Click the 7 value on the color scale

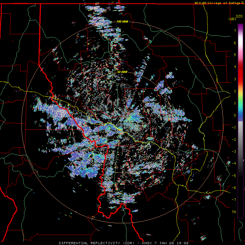pos(235,30)
